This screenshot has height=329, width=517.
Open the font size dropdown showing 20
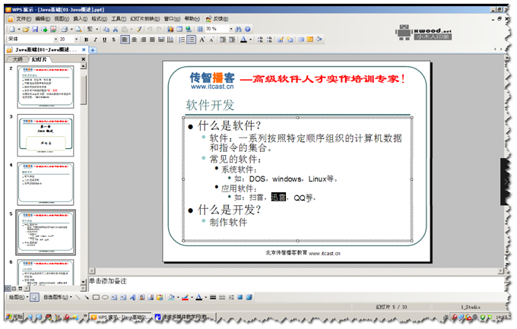click(x=77, y=40)
